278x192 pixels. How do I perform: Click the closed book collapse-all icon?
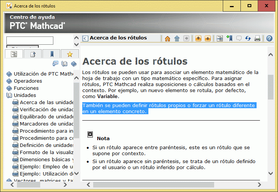(x=74, y=63)
